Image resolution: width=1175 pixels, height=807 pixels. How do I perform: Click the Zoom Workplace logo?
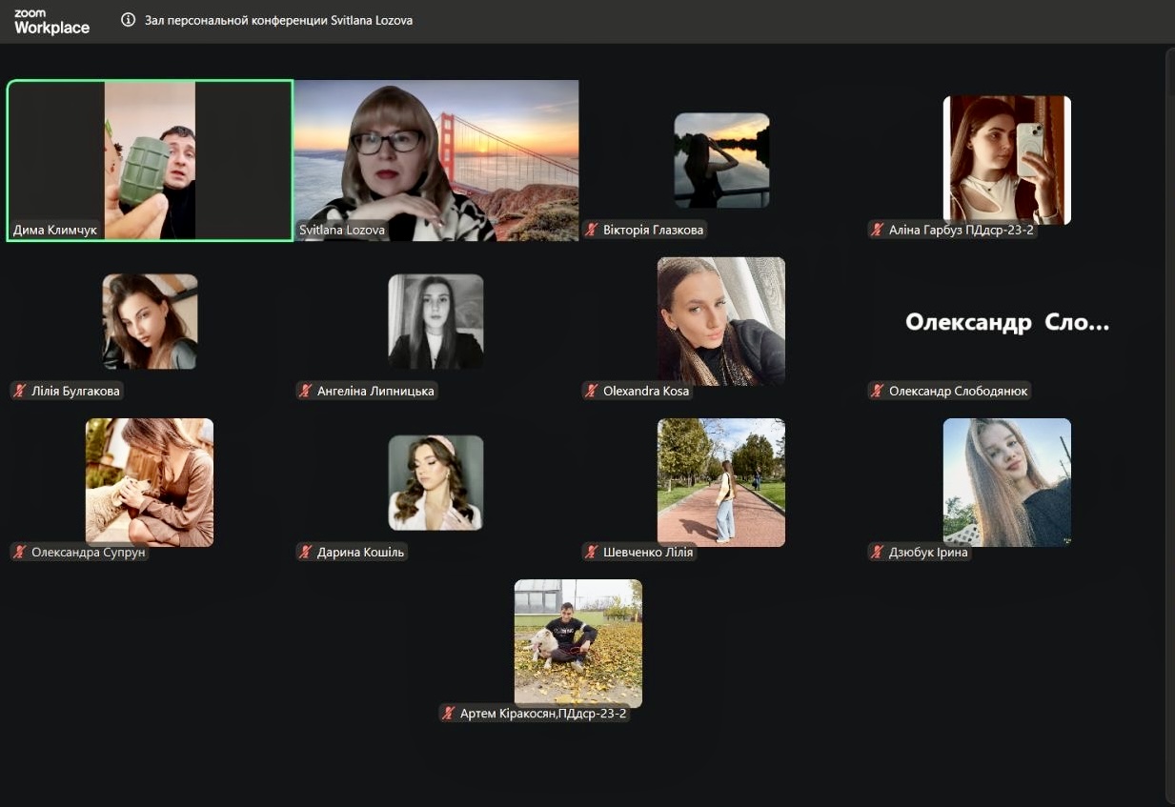(51, 22)
